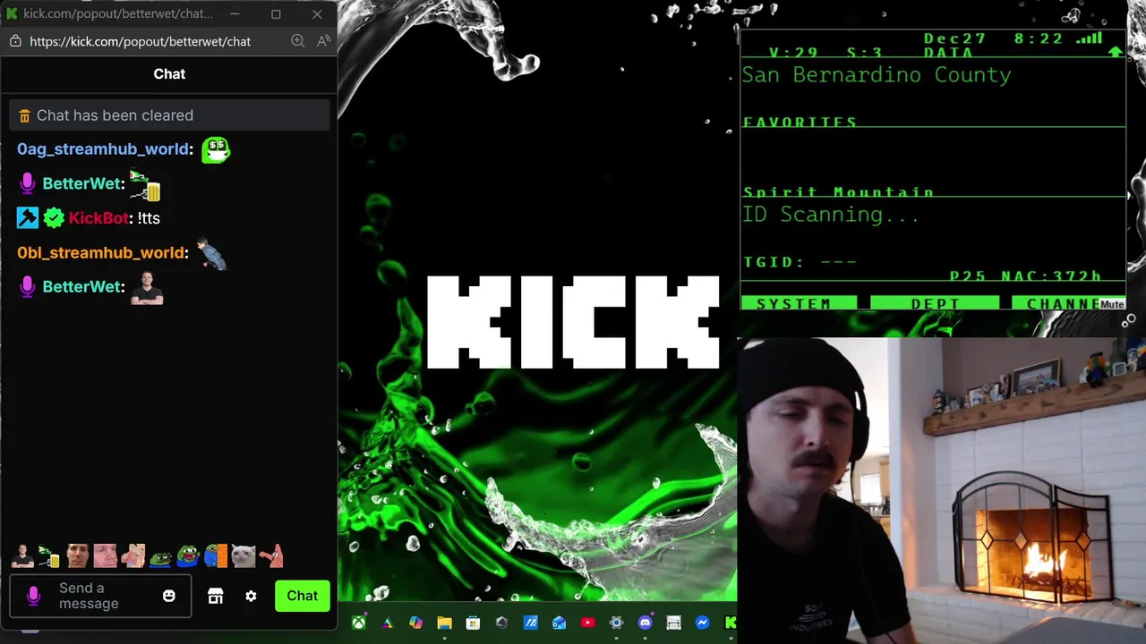The height and width of the screenshot is (644, 1146).
Task: Click the San Bernardino County text on scanner
Action: point(877,75)
